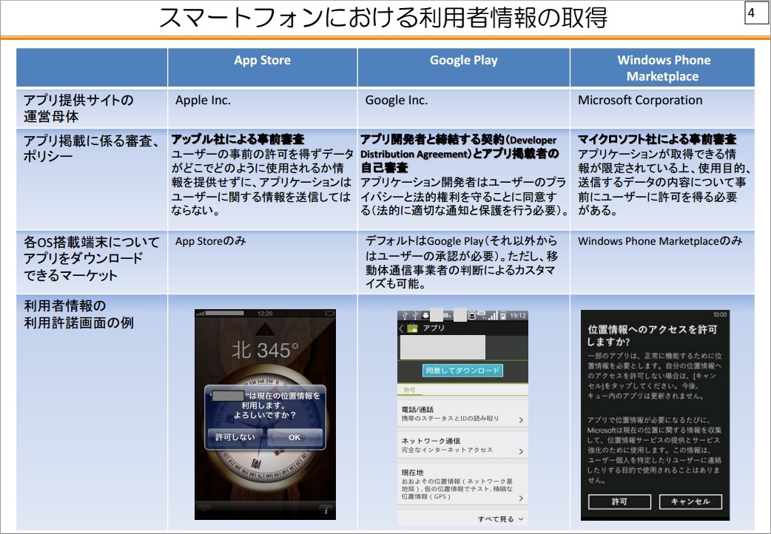Expand the 電話/通話 permission chevron

[521, 420]
